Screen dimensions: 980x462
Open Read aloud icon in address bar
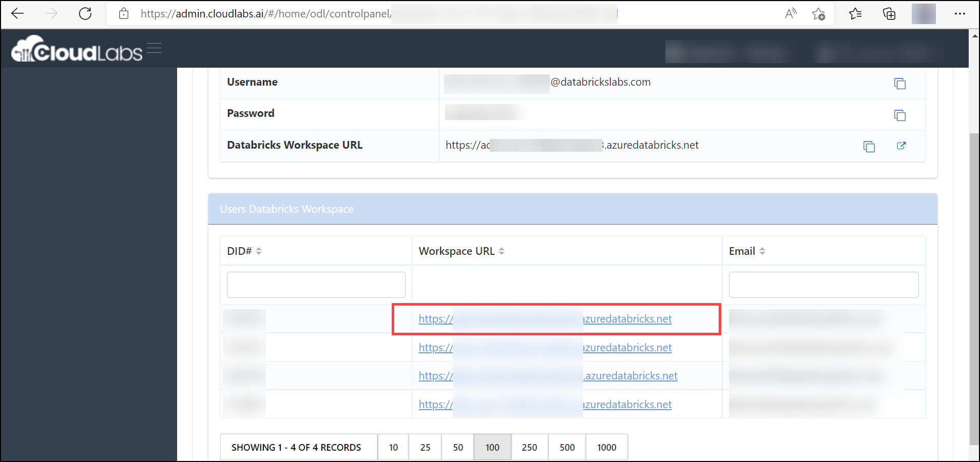(x=791, y=14)
